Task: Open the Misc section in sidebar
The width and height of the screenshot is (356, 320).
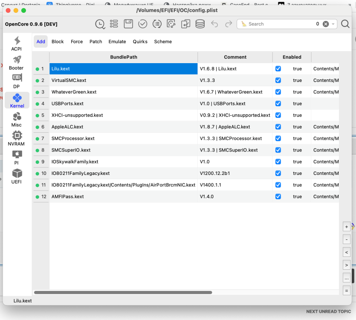Action: tap(17, 120)
